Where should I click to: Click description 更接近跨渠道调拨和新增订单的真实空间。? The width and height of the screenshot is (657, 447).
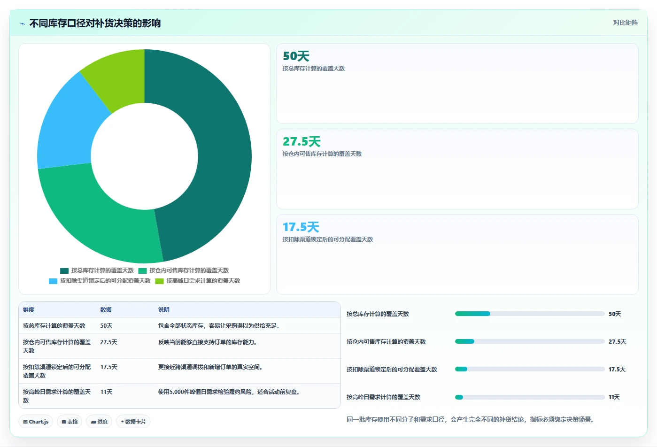click(x=211, y=367)
